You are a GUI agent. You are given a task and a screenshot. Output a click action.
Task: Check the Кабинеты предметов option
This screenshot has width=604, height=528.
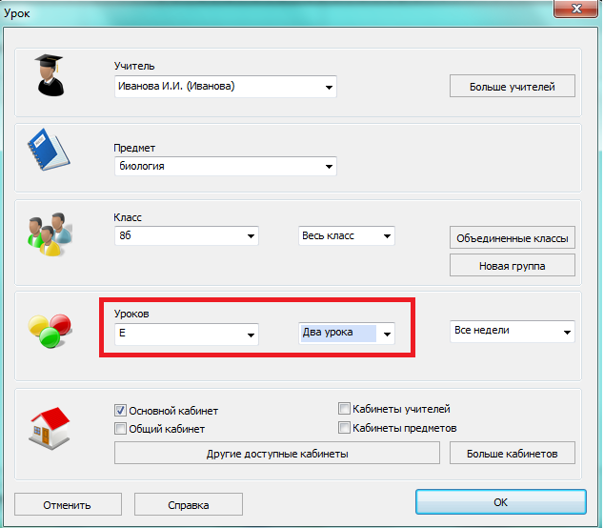[x=344, y=428]
